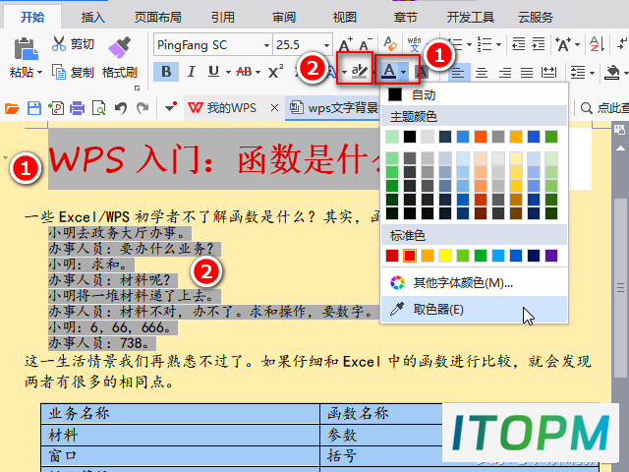Expand the Paste (粘贴) dropdown arrow
Viewport: 629px width, 472px height.
click(39, 73)
